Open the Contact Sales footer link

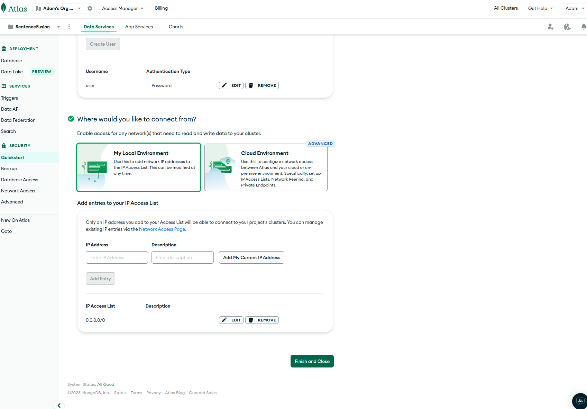pyautogui.click(x=203, y=393)
